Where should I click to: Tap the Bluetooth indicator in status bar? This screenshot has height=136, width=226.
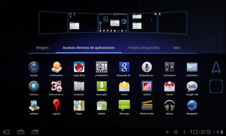tap(214, 132)
